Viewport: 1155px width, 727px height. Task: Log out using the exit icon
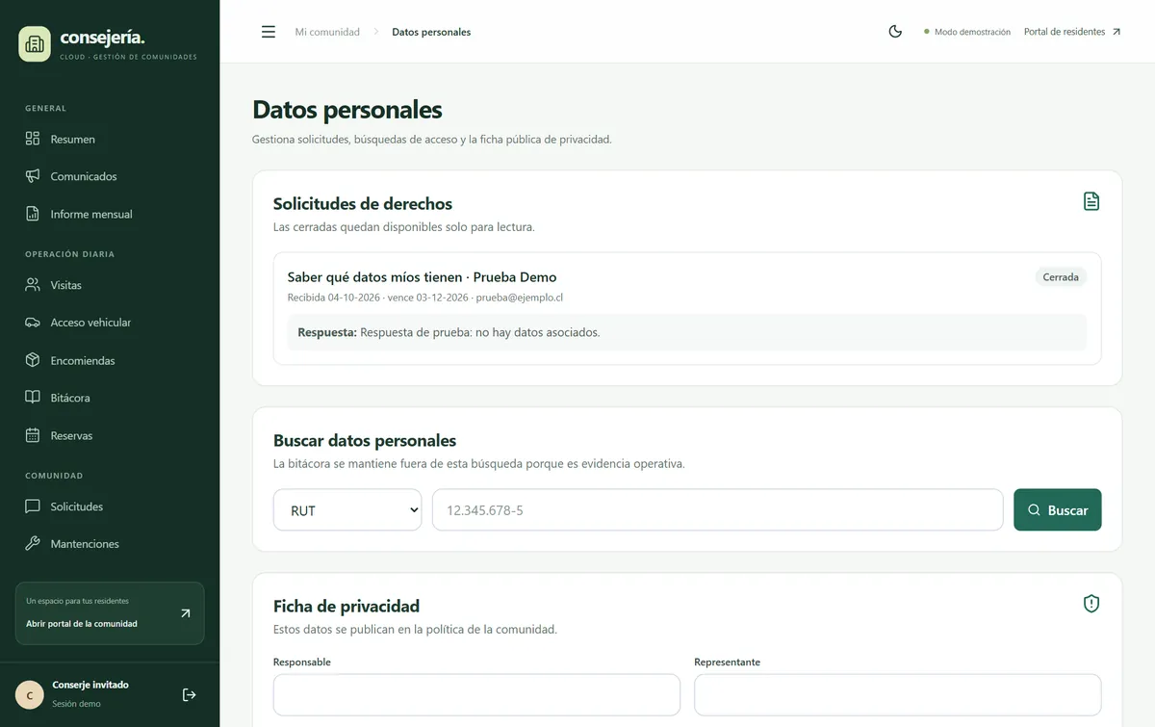[x=190, y=694]
